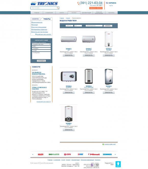Click the 'скачать прайс-лист' link

[x=110, y=144]
